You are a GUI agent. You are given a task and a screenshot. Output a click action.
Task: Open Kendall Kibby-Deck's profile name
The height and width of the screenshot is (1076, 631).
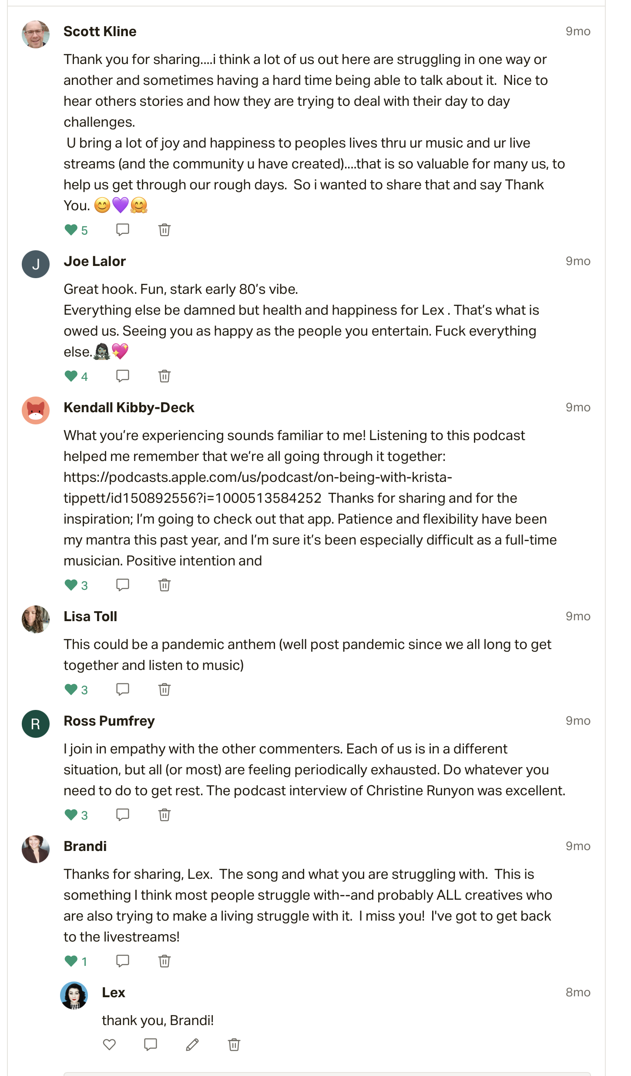[129, 407]
